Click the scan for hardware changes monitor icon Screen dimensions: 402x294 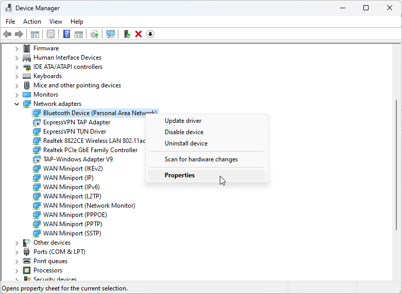click(x=110, y=34)
